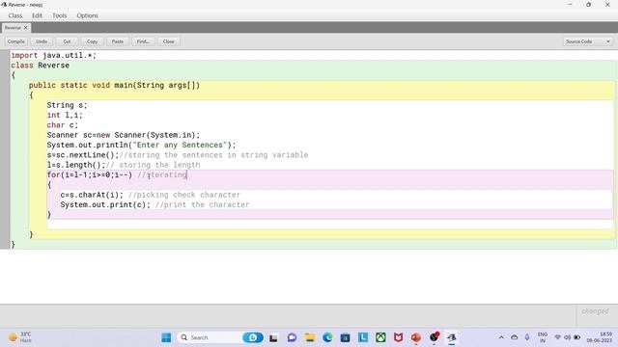This screenshot has width=618, height=347.
Task: Click the 's=sc.nextLine();' line
Action: pyautogui.click(x=83, y=155)
